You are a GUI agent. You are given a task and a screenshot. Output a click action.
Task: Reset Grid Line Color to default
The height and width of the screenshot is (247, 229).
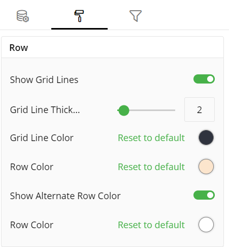[151, 138]
